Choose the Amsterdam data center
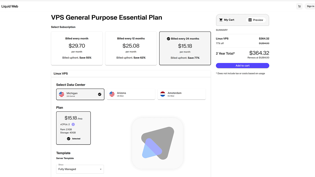The height and width of the screenshot is (177, 315). (182, 94)
